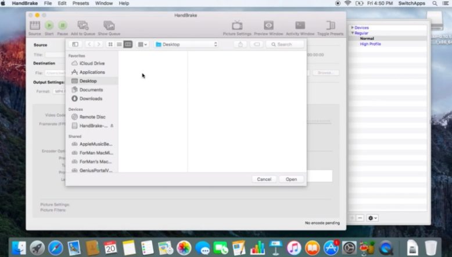This screenshot has height=257, width=452.
Task: Open the Desktop location dropdown
Action: (x=186, y=44)
